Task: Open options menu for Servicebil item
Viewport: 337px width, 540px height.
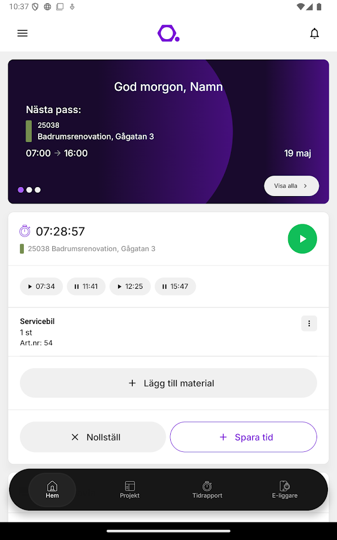Action: (x=309, y=323)
